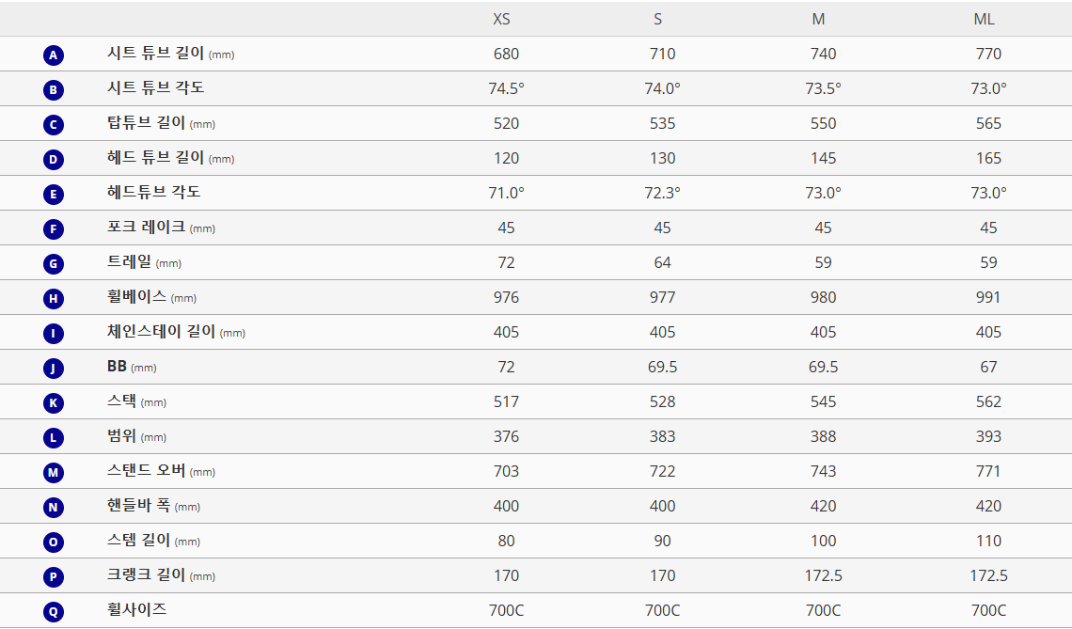The image size is (1072, 629).
Task: Click the circle K stack icon
Action: [54, 403]
